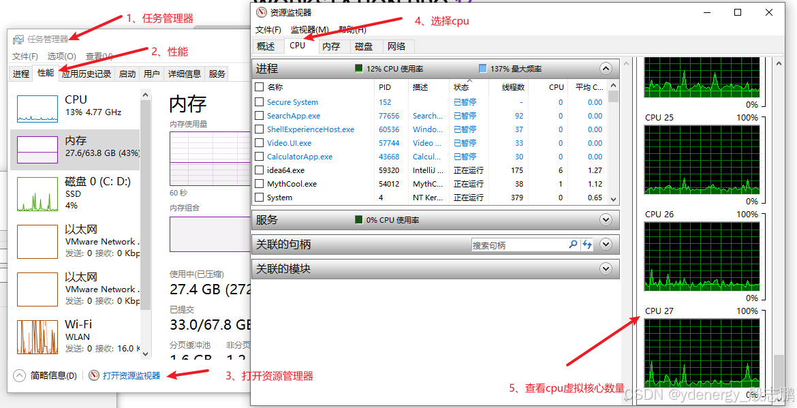Image resolution: width=797 pixels, height=408 pixels.
Task: Collapse the 进程 section with its chevron
Action: click(606, 69)
